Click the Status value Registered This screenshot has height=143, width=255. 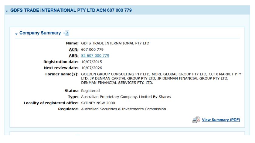90,91
